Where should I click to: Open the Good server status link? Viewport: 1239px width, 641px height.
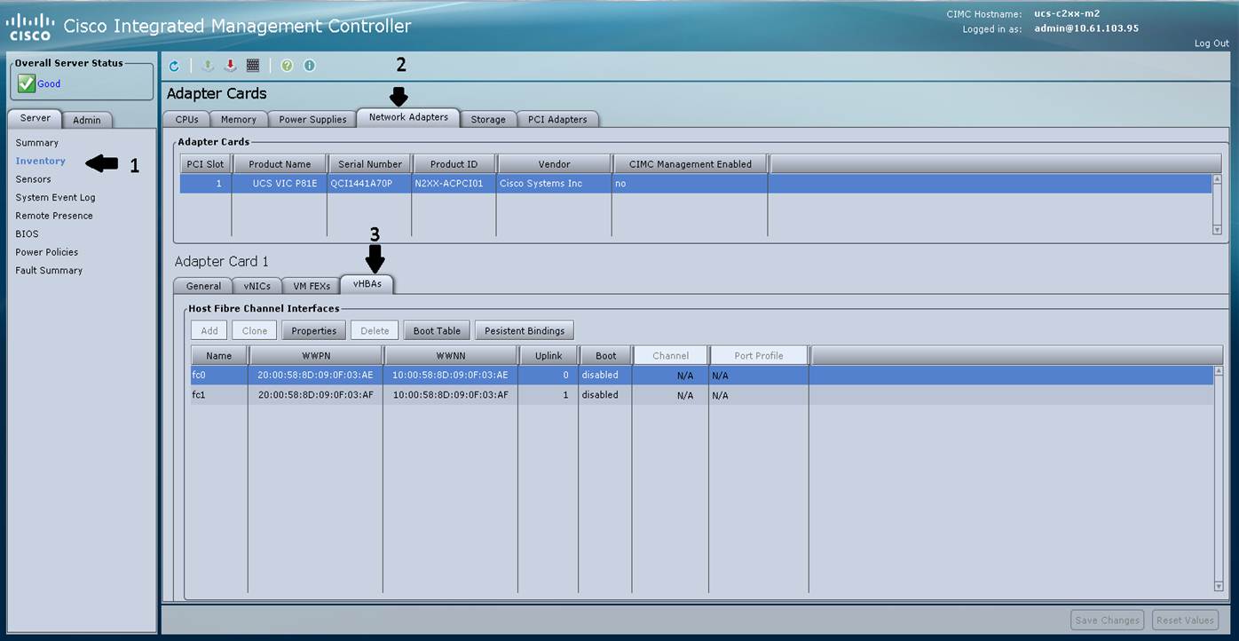(49, 83)
